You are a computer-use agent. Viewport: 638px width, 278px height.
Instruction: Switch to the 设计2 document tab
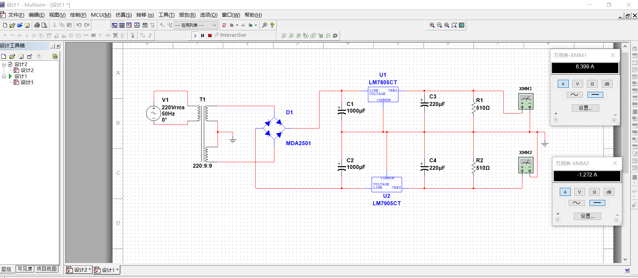click(x=79, y=270)
